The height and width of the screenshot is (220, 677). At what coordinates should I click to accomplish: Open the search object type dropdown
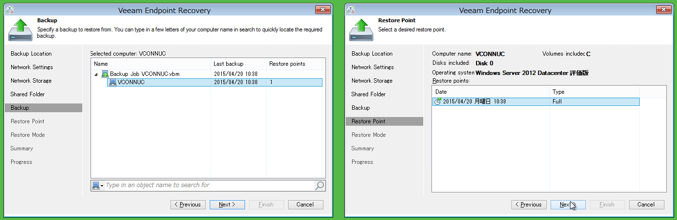click(x=98, y=185)
